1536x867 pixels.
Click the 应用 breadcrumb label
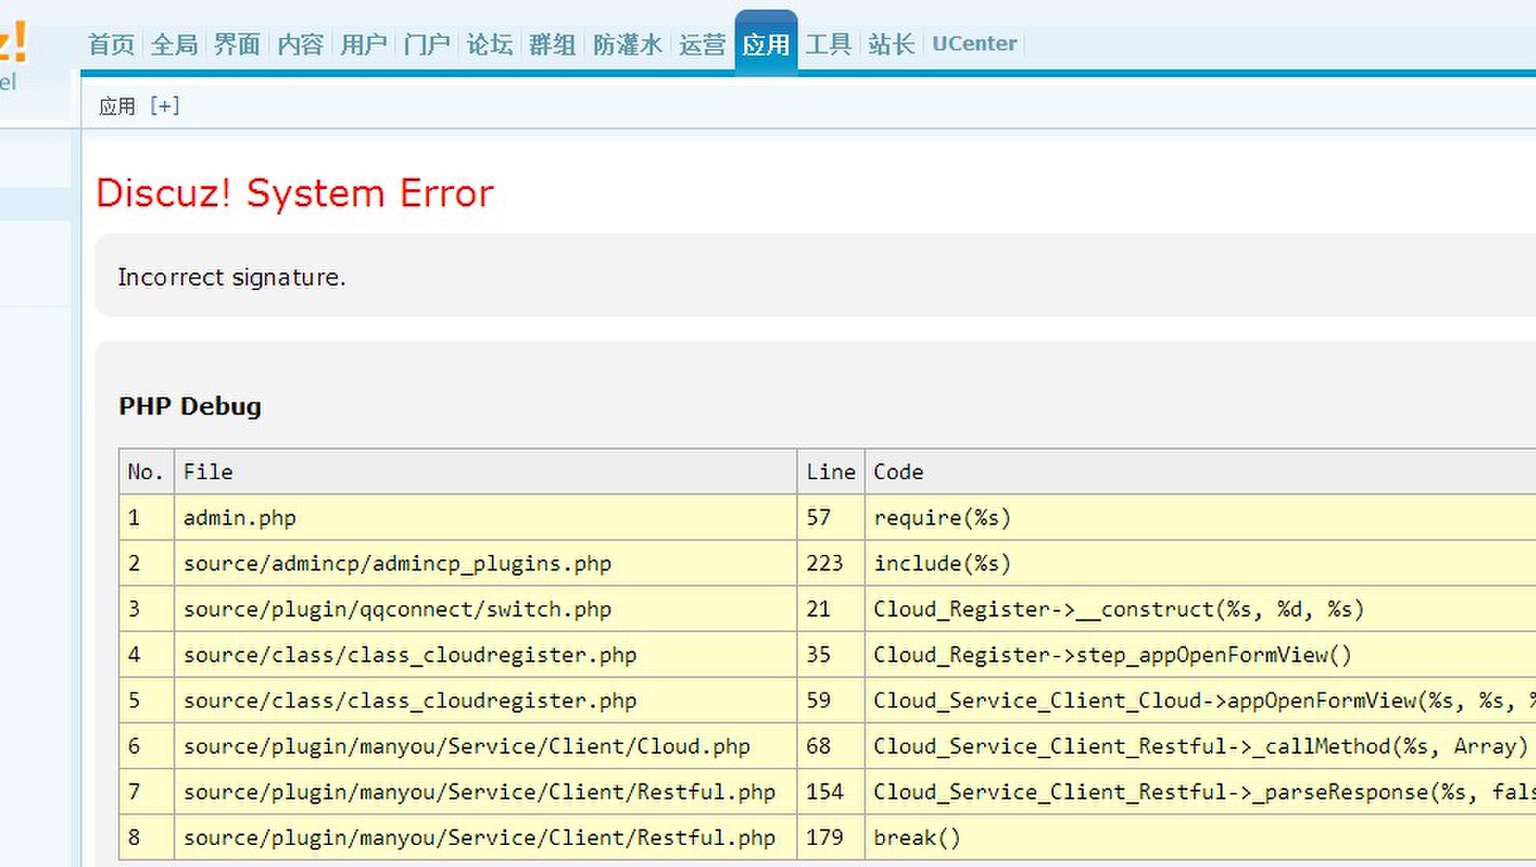point(117,106)
